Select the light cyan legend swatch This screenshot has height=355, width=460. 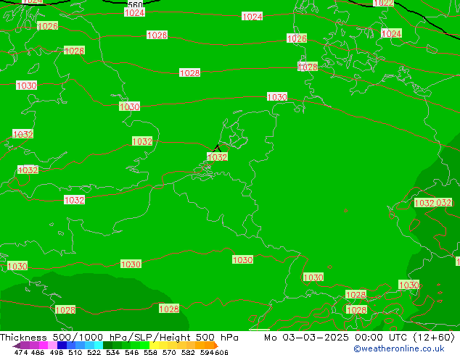[99, 345]
